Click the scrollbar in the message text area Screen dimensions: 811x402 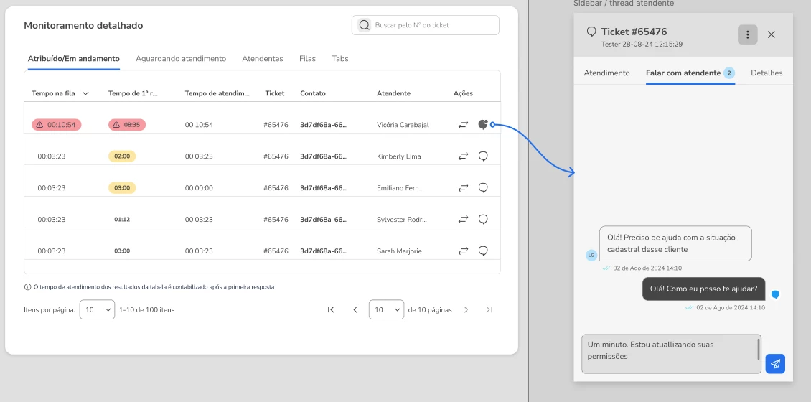tap(759, 349)
